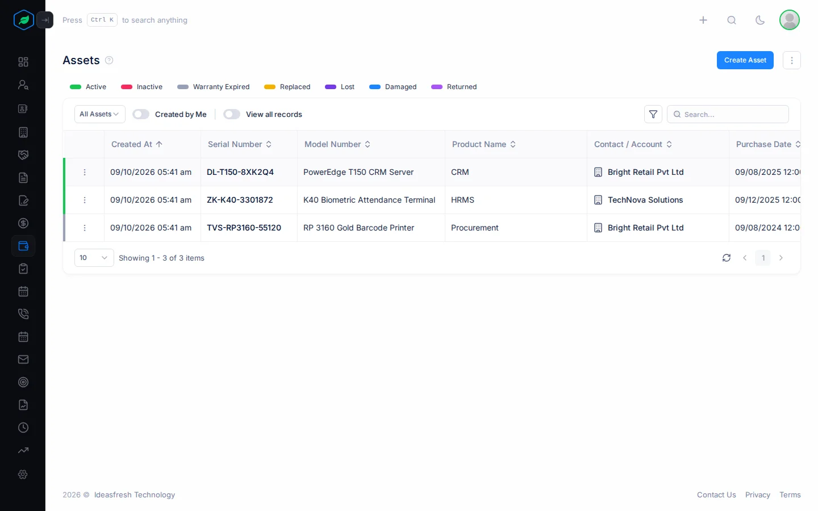Expand the sidebar with the arrow button
This screenshot has height=511, width=818.
pos(45,20)
